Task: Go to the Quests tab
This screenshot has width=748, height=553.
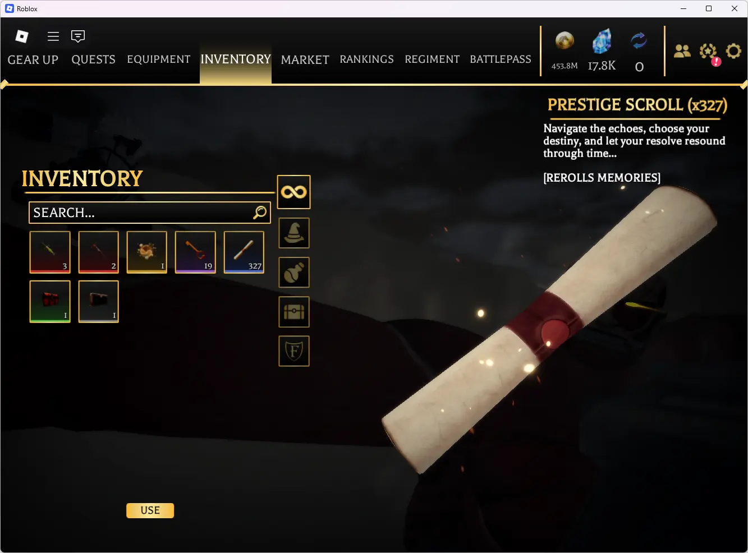Action: [x=93, y=59]
